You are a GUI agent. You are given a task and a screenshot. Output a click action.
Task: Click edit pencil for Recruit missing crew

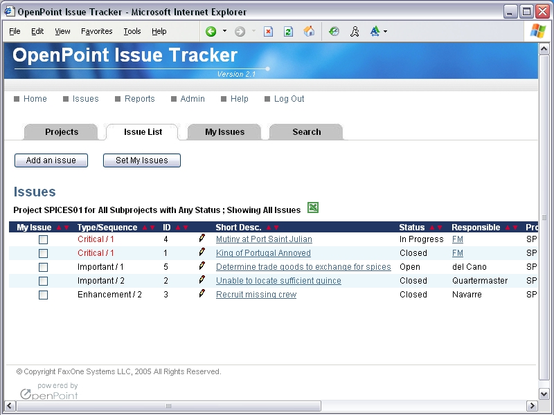coord(202,294)
